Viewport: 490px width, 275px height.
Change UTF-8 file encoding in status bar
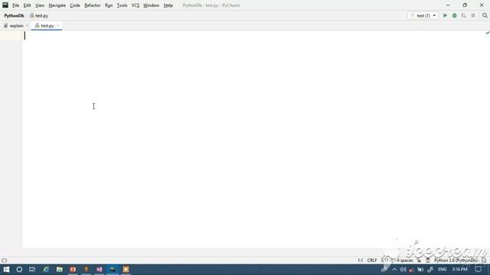pos(387,260)
